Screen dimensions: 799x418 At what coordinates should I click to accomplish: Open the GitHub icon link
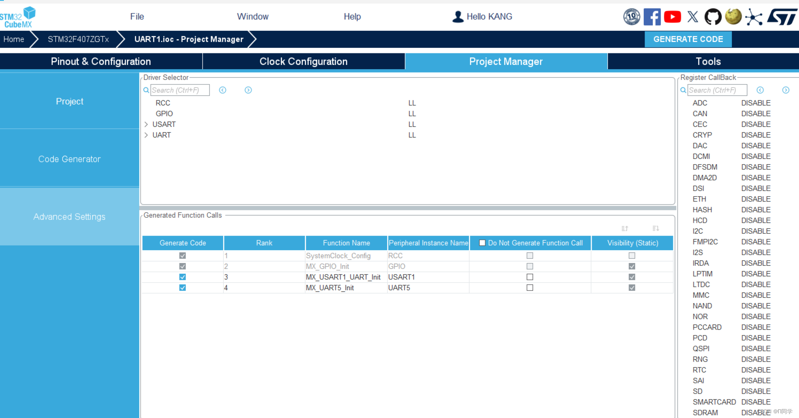pos(713,17)
